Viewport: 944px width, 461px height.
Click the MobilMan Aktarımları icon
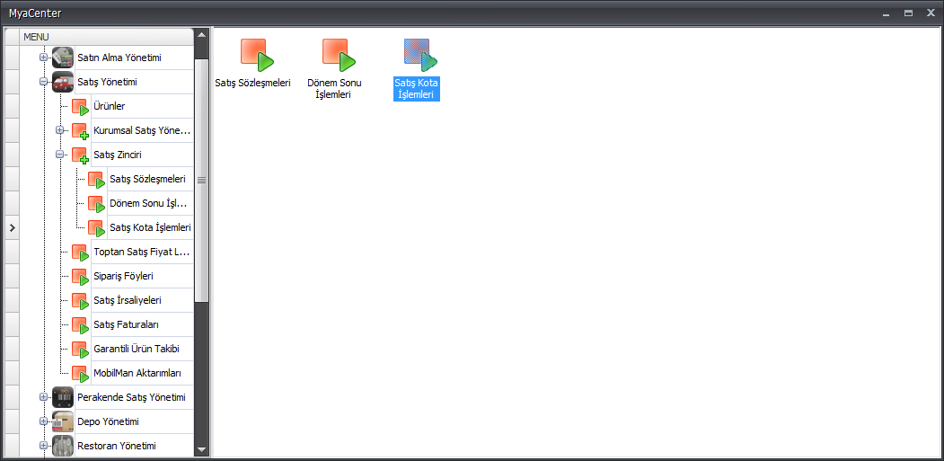[80, 374]
